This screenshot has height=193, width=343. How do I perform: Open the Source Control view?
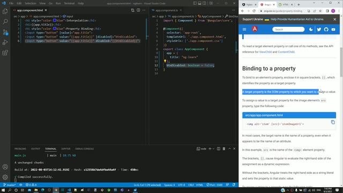pos(5,32)
